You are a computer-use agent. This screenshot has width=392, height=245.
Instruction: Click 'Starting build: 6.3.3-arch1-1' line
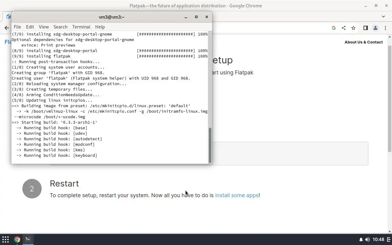[55, 123]
